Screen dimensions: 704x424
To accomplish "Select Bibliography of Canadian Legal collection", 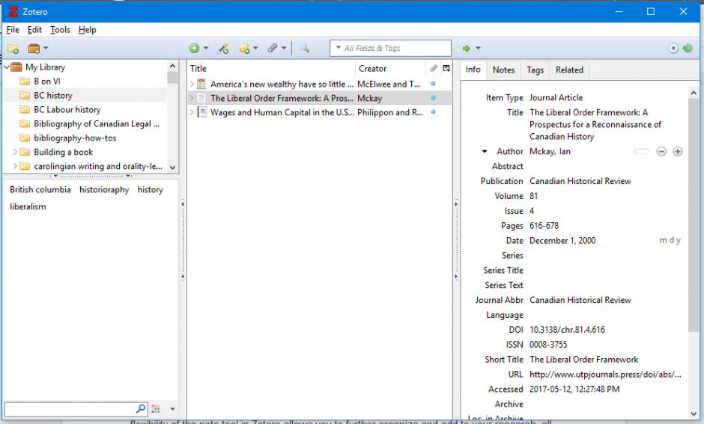I will [x=97, y=123].
